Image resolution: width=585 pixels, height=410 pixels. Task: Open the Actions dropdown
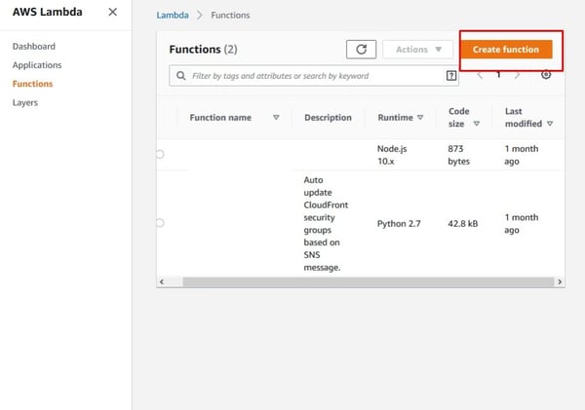pyautogui.click(x=418, y=50)
